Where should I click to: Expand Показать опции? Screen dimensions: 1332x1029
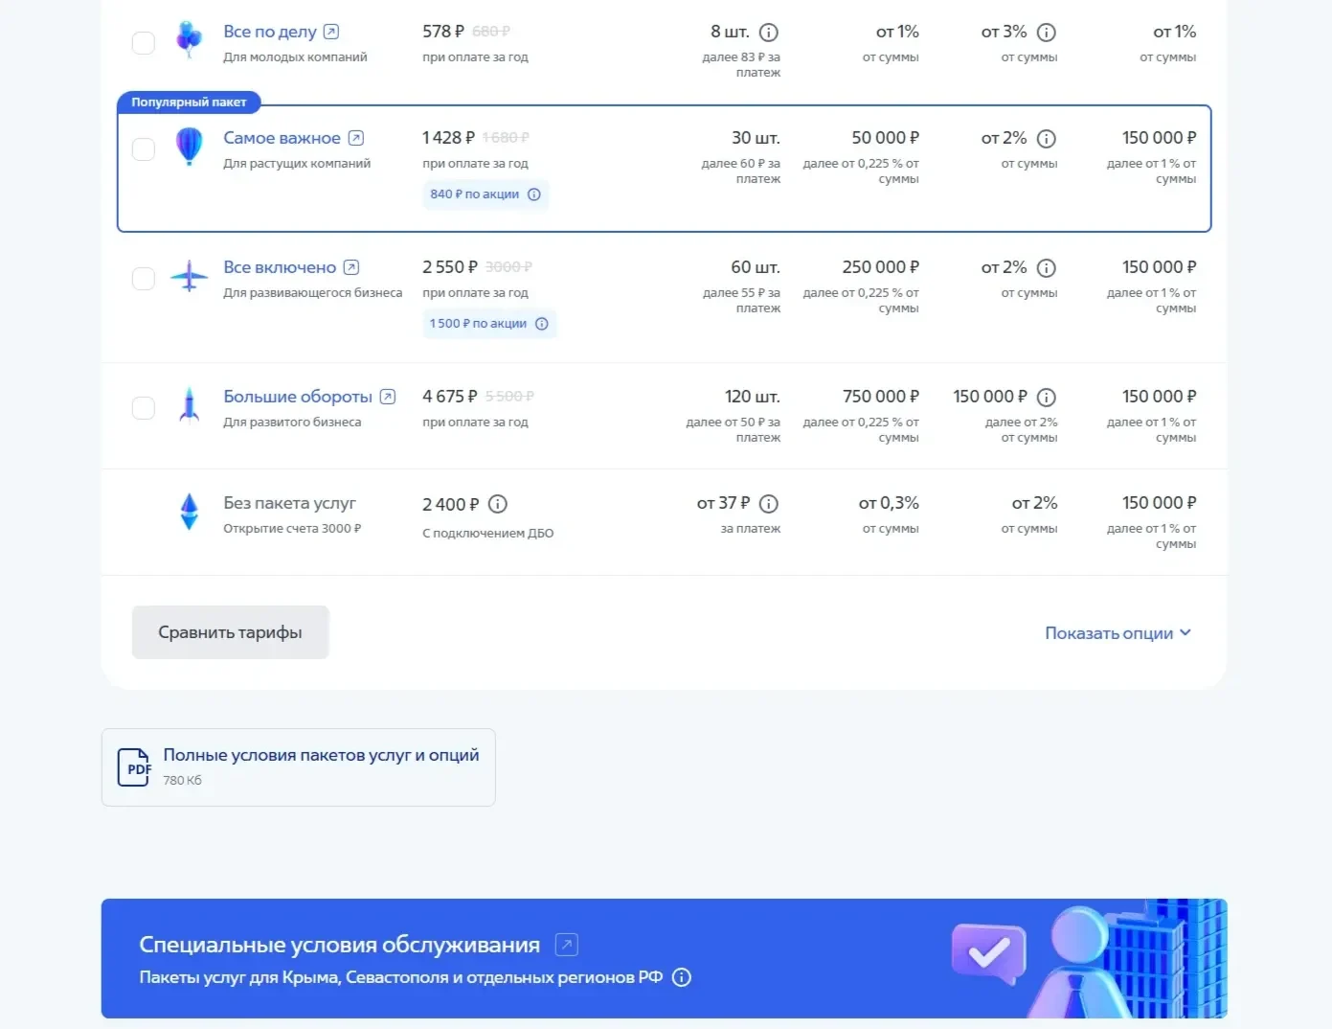coord(1118,633)
